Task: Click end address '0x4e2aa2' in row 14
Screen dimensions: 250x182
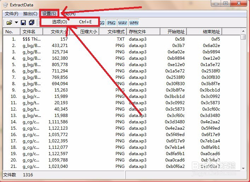Action: (x=210, y=122)
